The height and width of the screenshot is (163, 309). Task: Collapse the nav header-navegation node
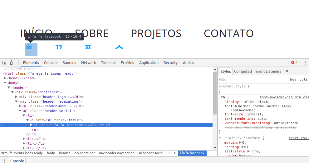coord(16,101)
